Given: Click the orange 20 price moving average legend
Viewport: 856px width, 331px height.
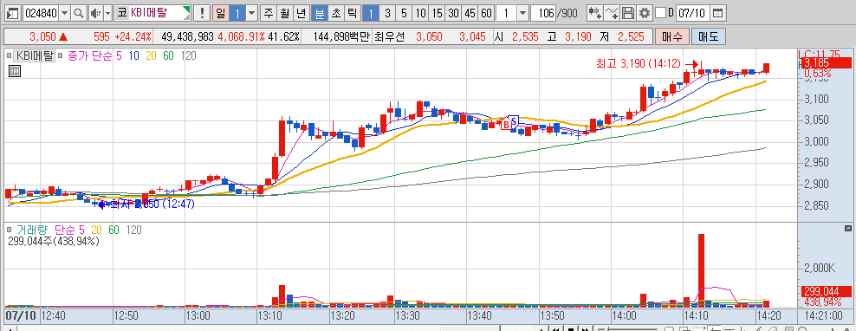Looking at the screenshot, I should [x=152, y=55].
